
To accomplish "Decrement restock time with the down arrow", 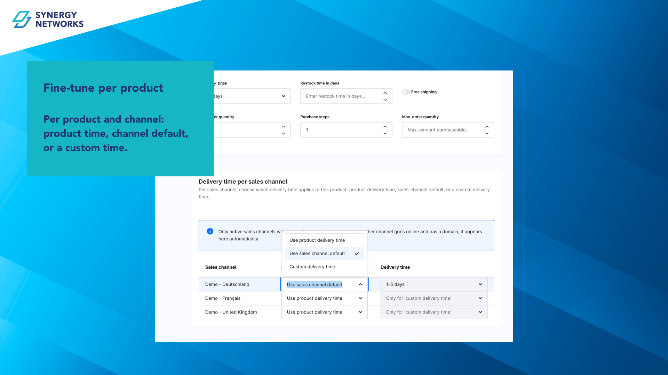I will pos(385,100).
